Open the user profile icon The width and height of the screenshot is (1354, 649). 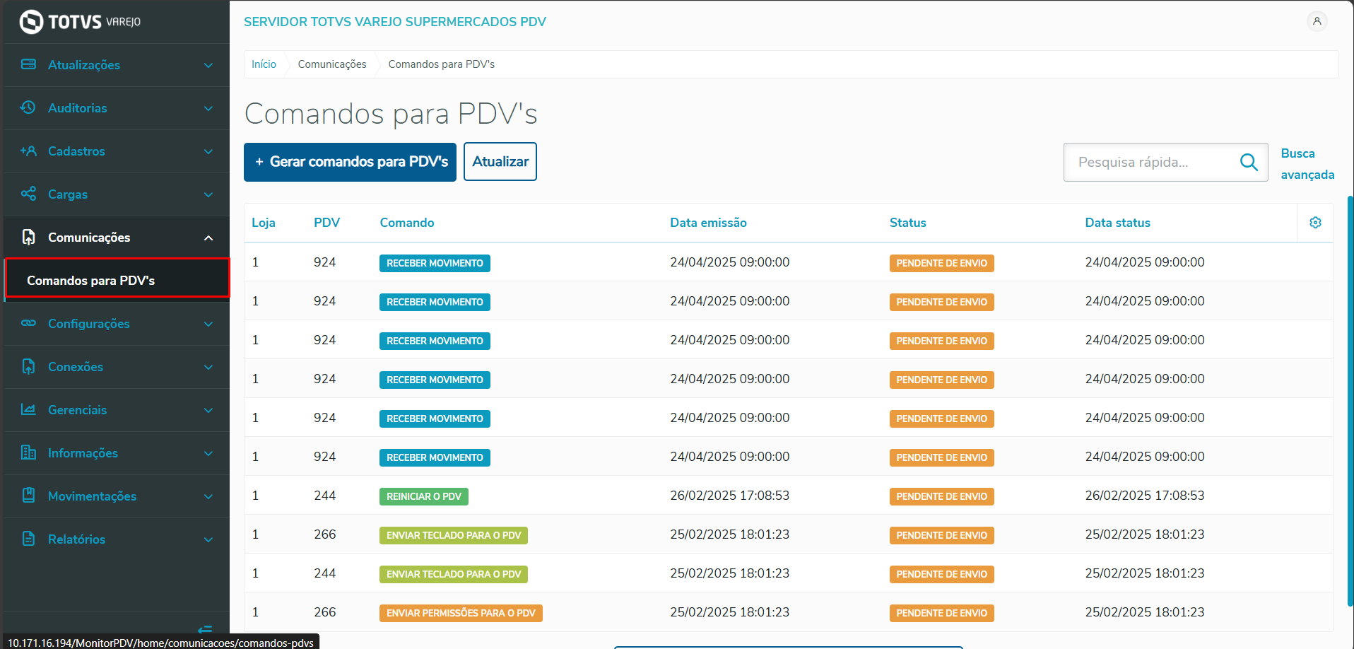point(1317,21)
